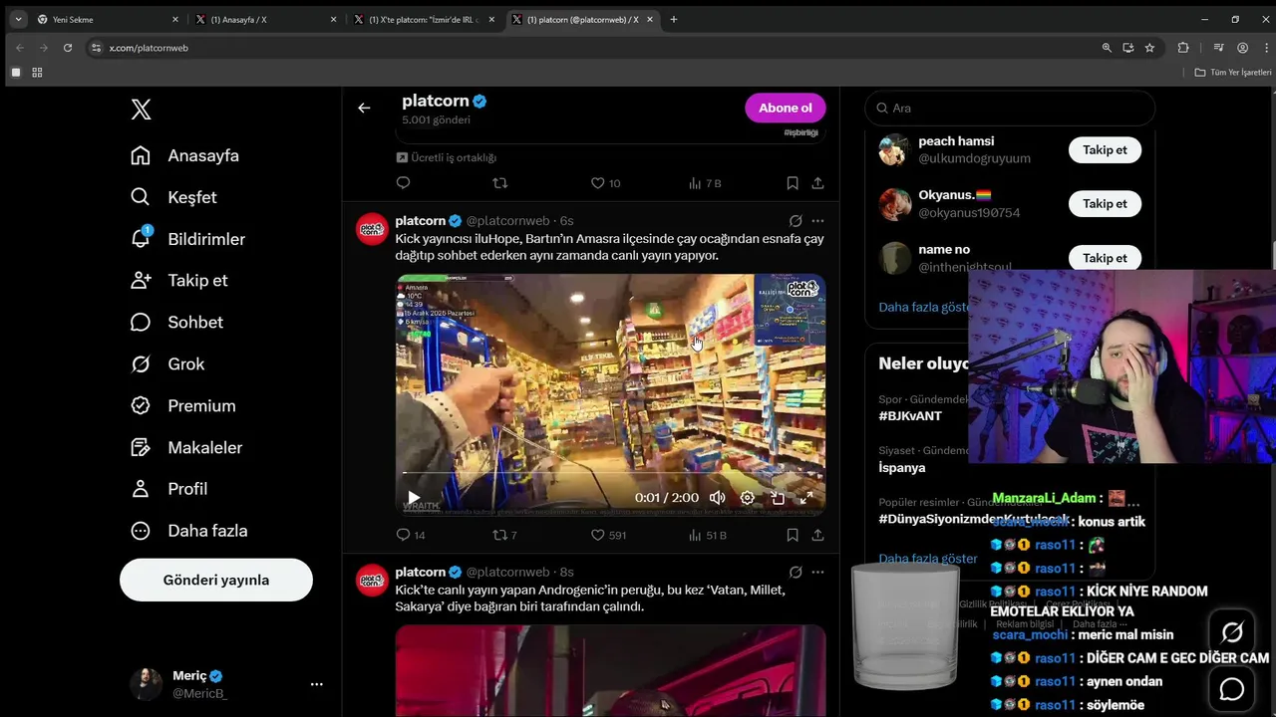This screenshot has width=1276, height=717.
Task: Play the Amasra video
Action: pyautogui.click(x=414, y=498)
